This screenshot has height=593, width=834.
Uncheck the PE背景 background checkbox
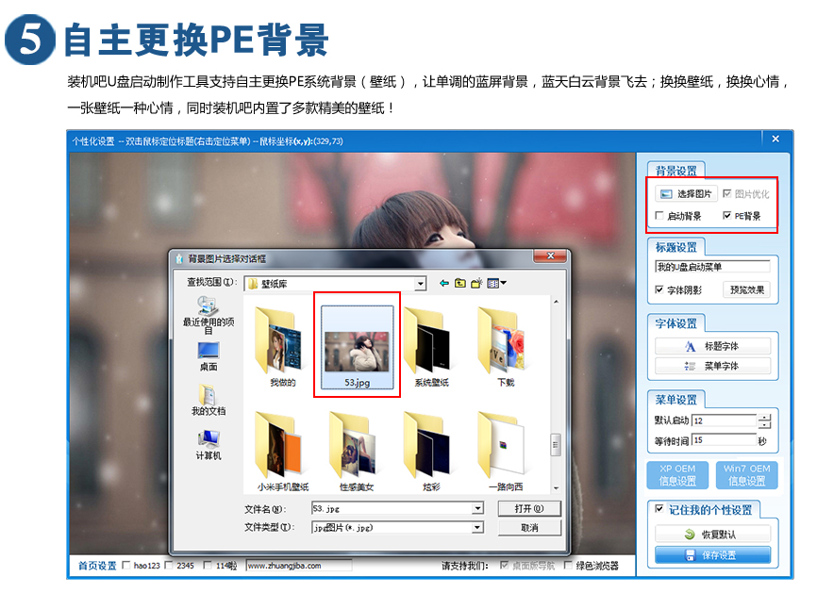[726, 214]
